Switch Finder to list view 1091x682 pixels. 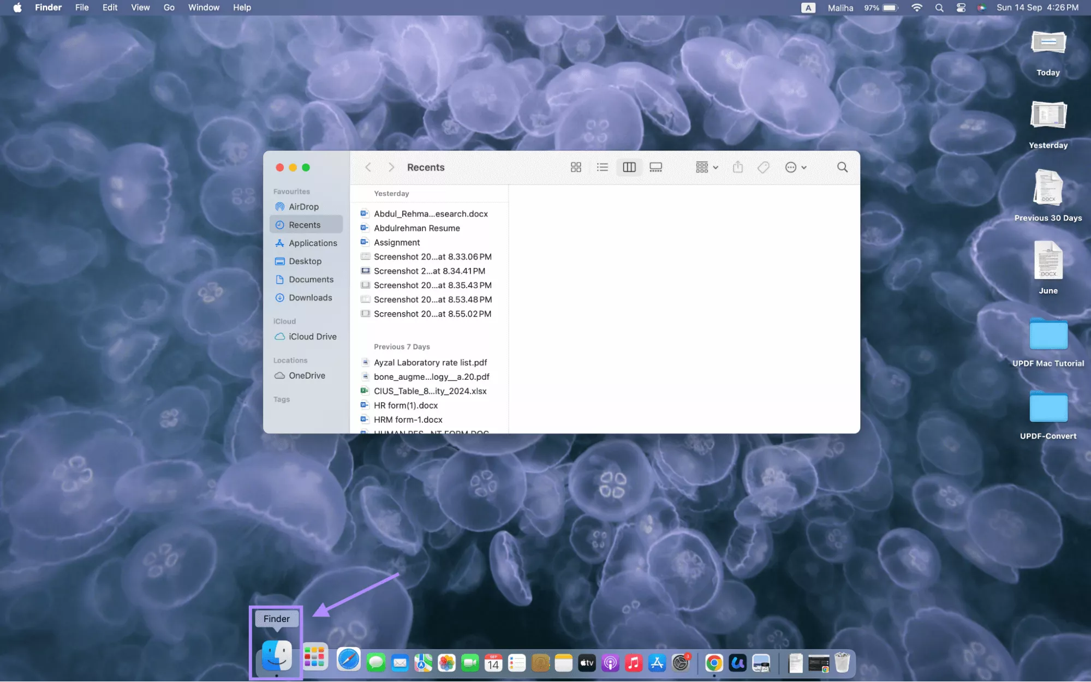pyautogui.click(x=602, y=167)
